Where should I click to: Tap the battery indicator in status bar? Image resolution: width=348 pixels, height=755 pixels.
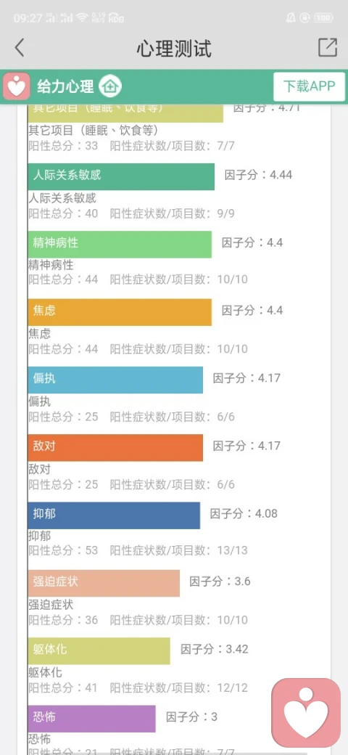[x=323, y=18]
